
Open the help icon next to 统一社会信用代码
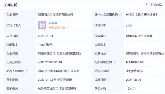coord(120,14)
